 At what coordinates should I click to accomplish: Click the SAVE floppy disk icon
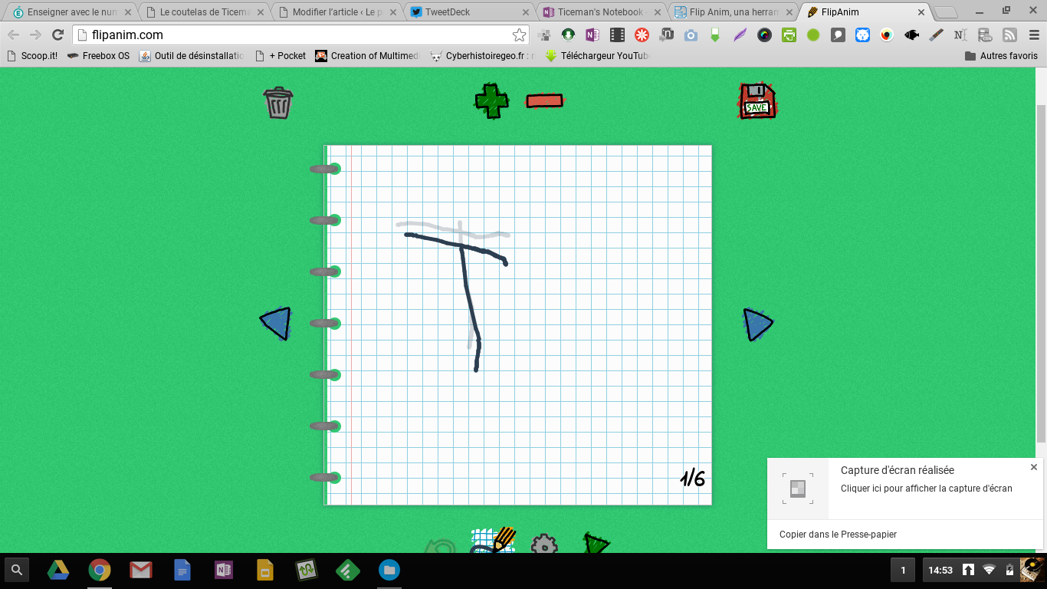coord(757,101)
